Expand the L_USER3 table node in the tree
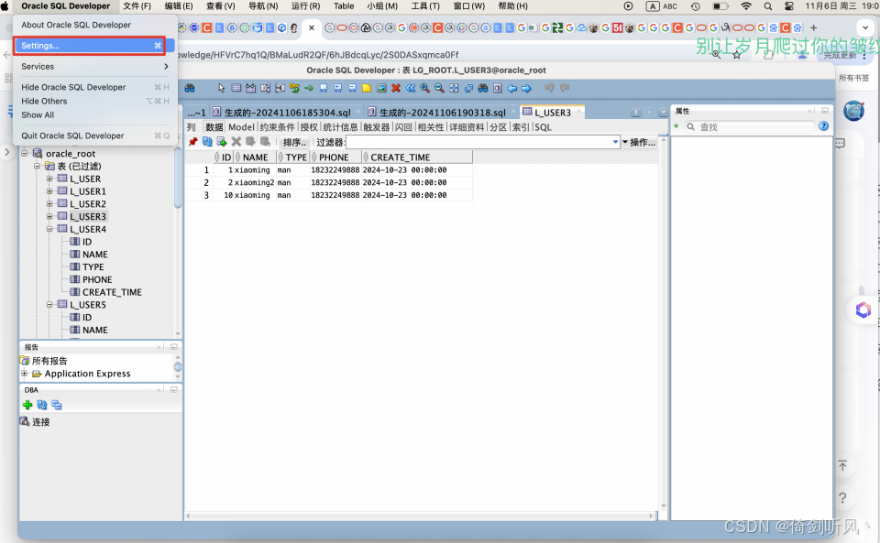This screenshot has height=543, width=880. [x=49, y=216]
